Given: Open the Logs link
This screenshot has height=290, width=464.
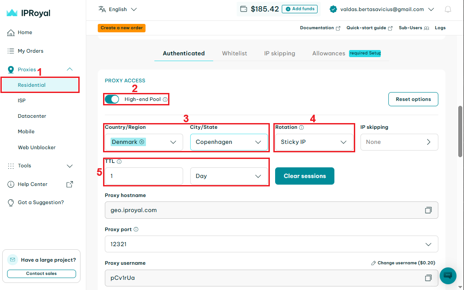Looking at the screenshot, I should click(x=440, y=28).
